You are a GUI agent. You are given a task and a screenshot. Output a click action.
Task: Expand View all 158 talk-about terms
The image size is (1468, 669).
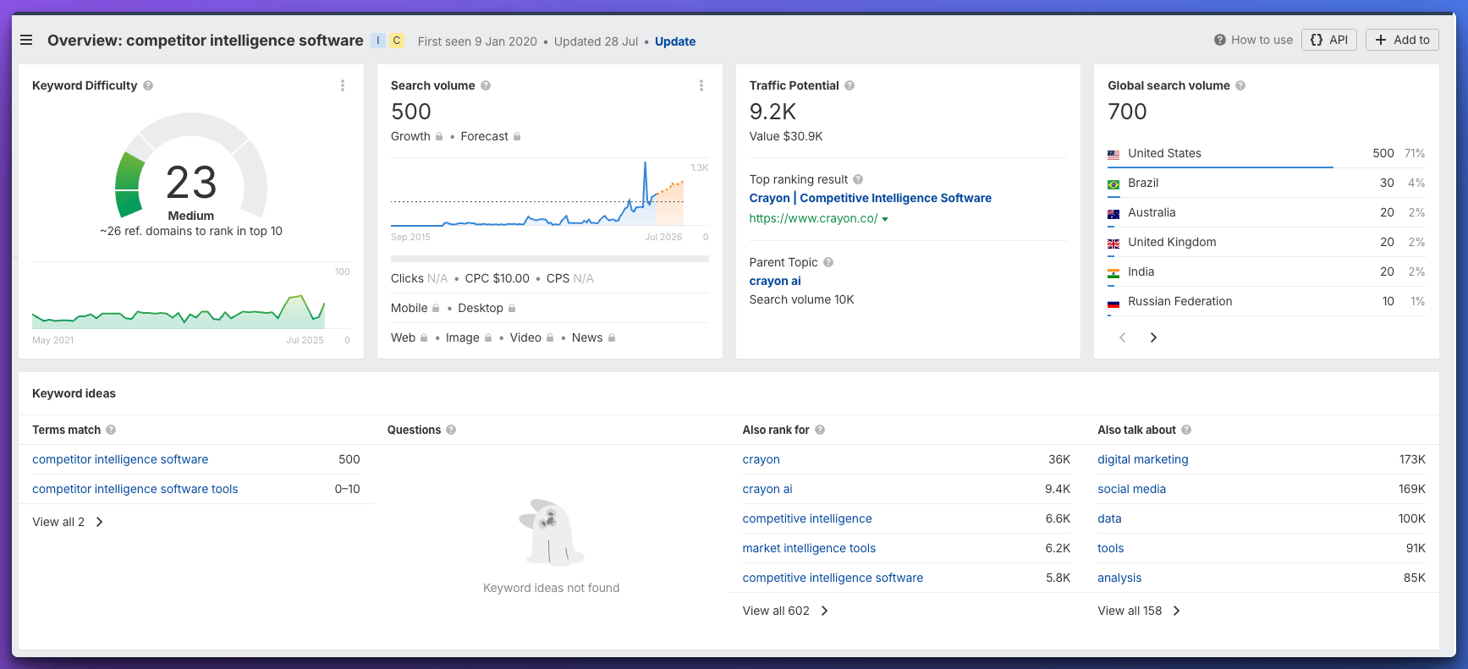(1139, 611)
